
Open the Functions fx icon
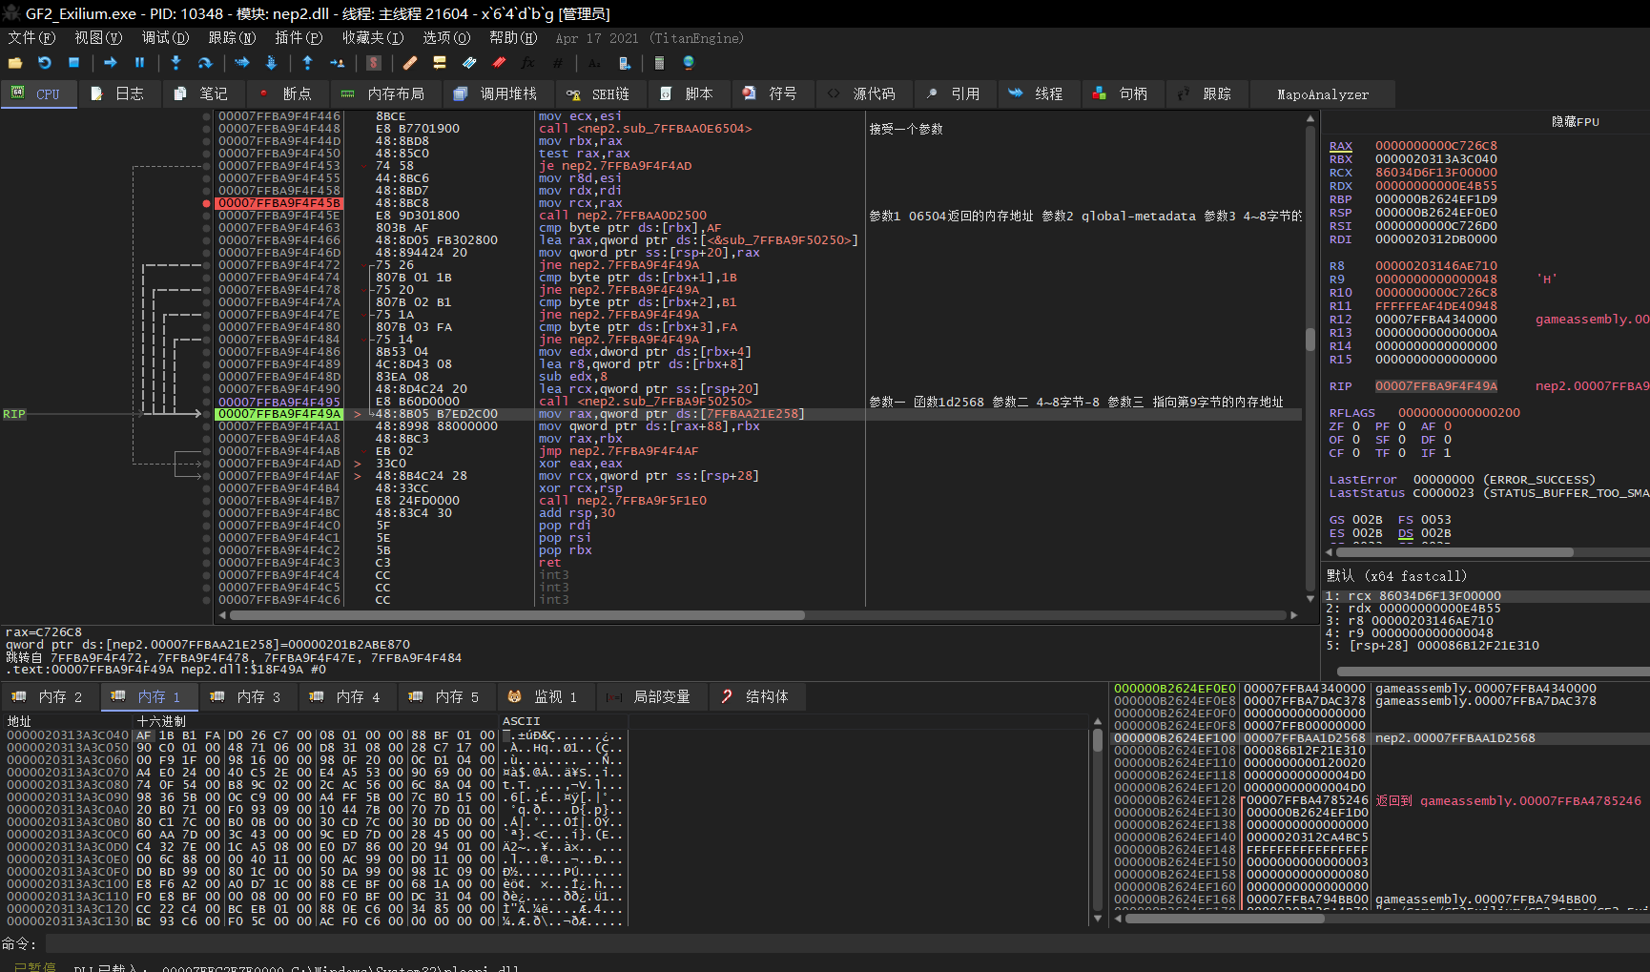coord(528,63)
